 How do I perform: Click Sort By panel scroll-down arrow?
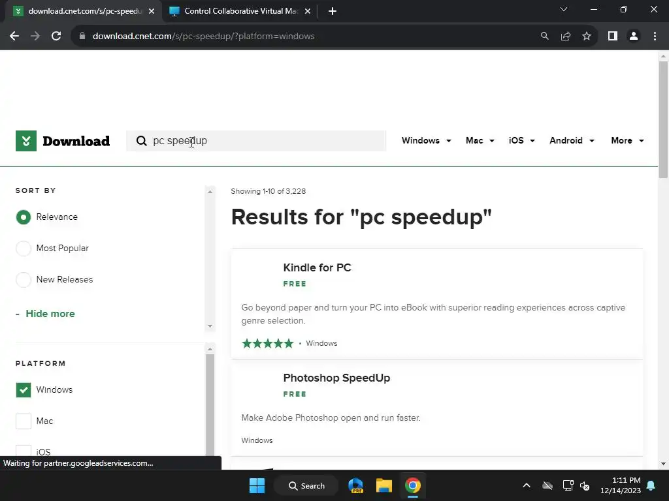[x=210, y=326]
